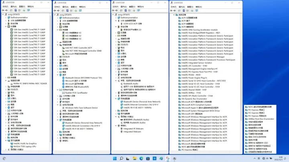Open the Windows Start menu

(x=115, y=158)
